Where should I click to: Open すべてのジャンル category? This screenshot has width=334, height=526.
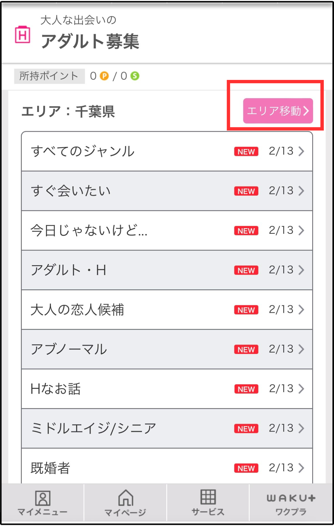pyautogui.click(x=83, y=151)
